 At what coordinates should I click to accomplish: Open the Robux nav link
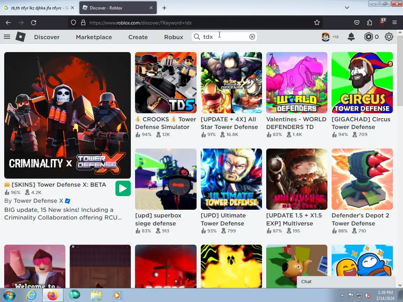[x=174, y=37]
